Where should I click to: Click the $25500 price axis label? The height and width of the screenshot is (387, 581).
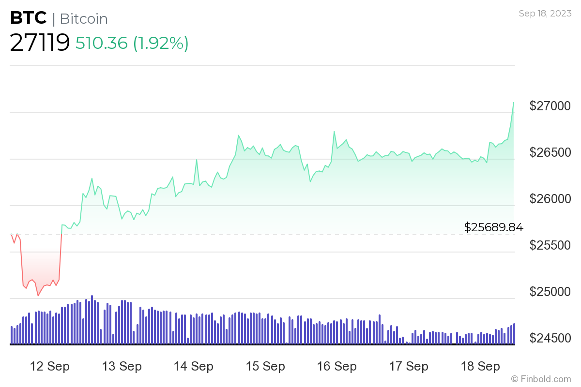tap(551, 245)
